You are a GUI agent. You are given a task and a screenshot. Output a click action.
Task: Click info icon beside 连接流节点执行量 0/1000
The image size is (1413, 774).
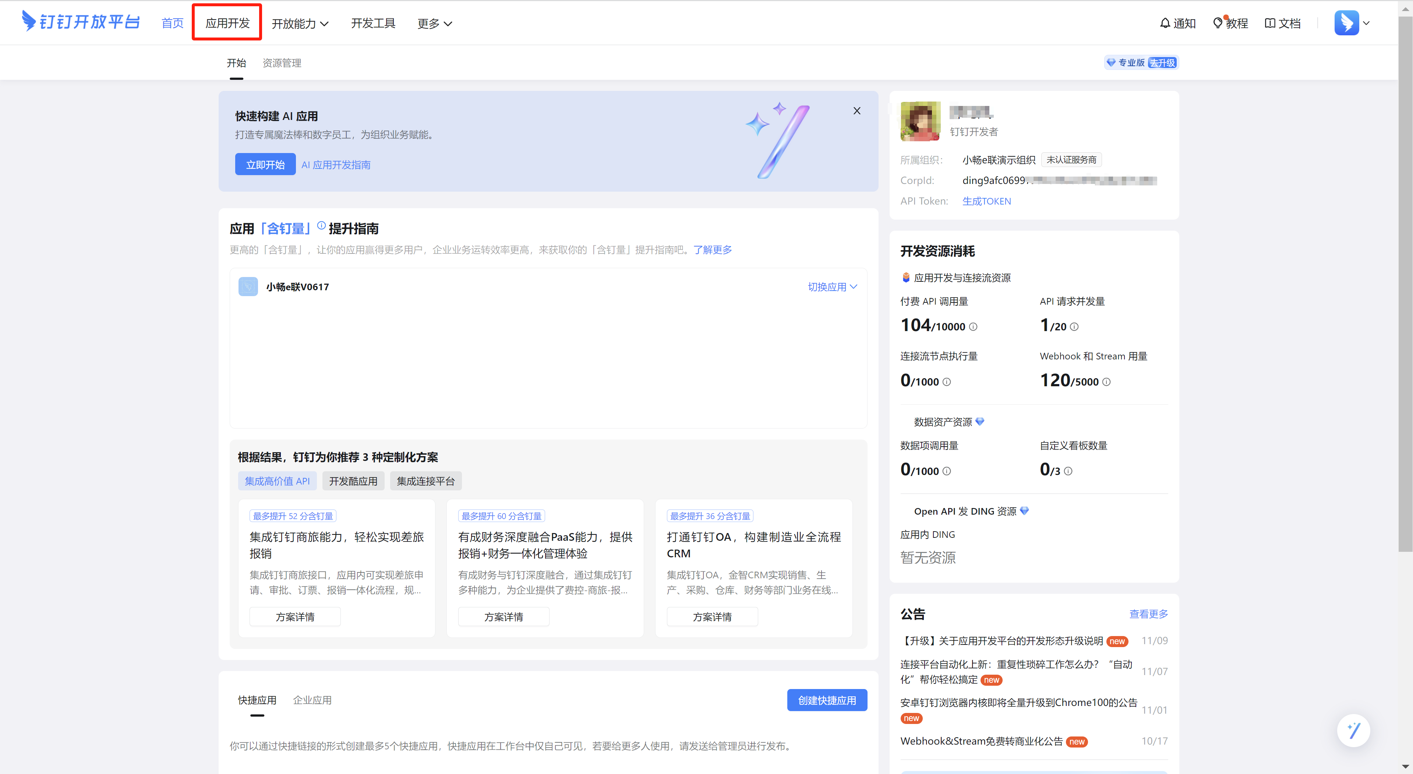point(947,382)
